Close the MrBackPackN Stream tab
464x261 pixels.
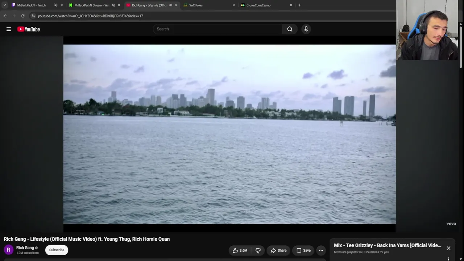119,5
